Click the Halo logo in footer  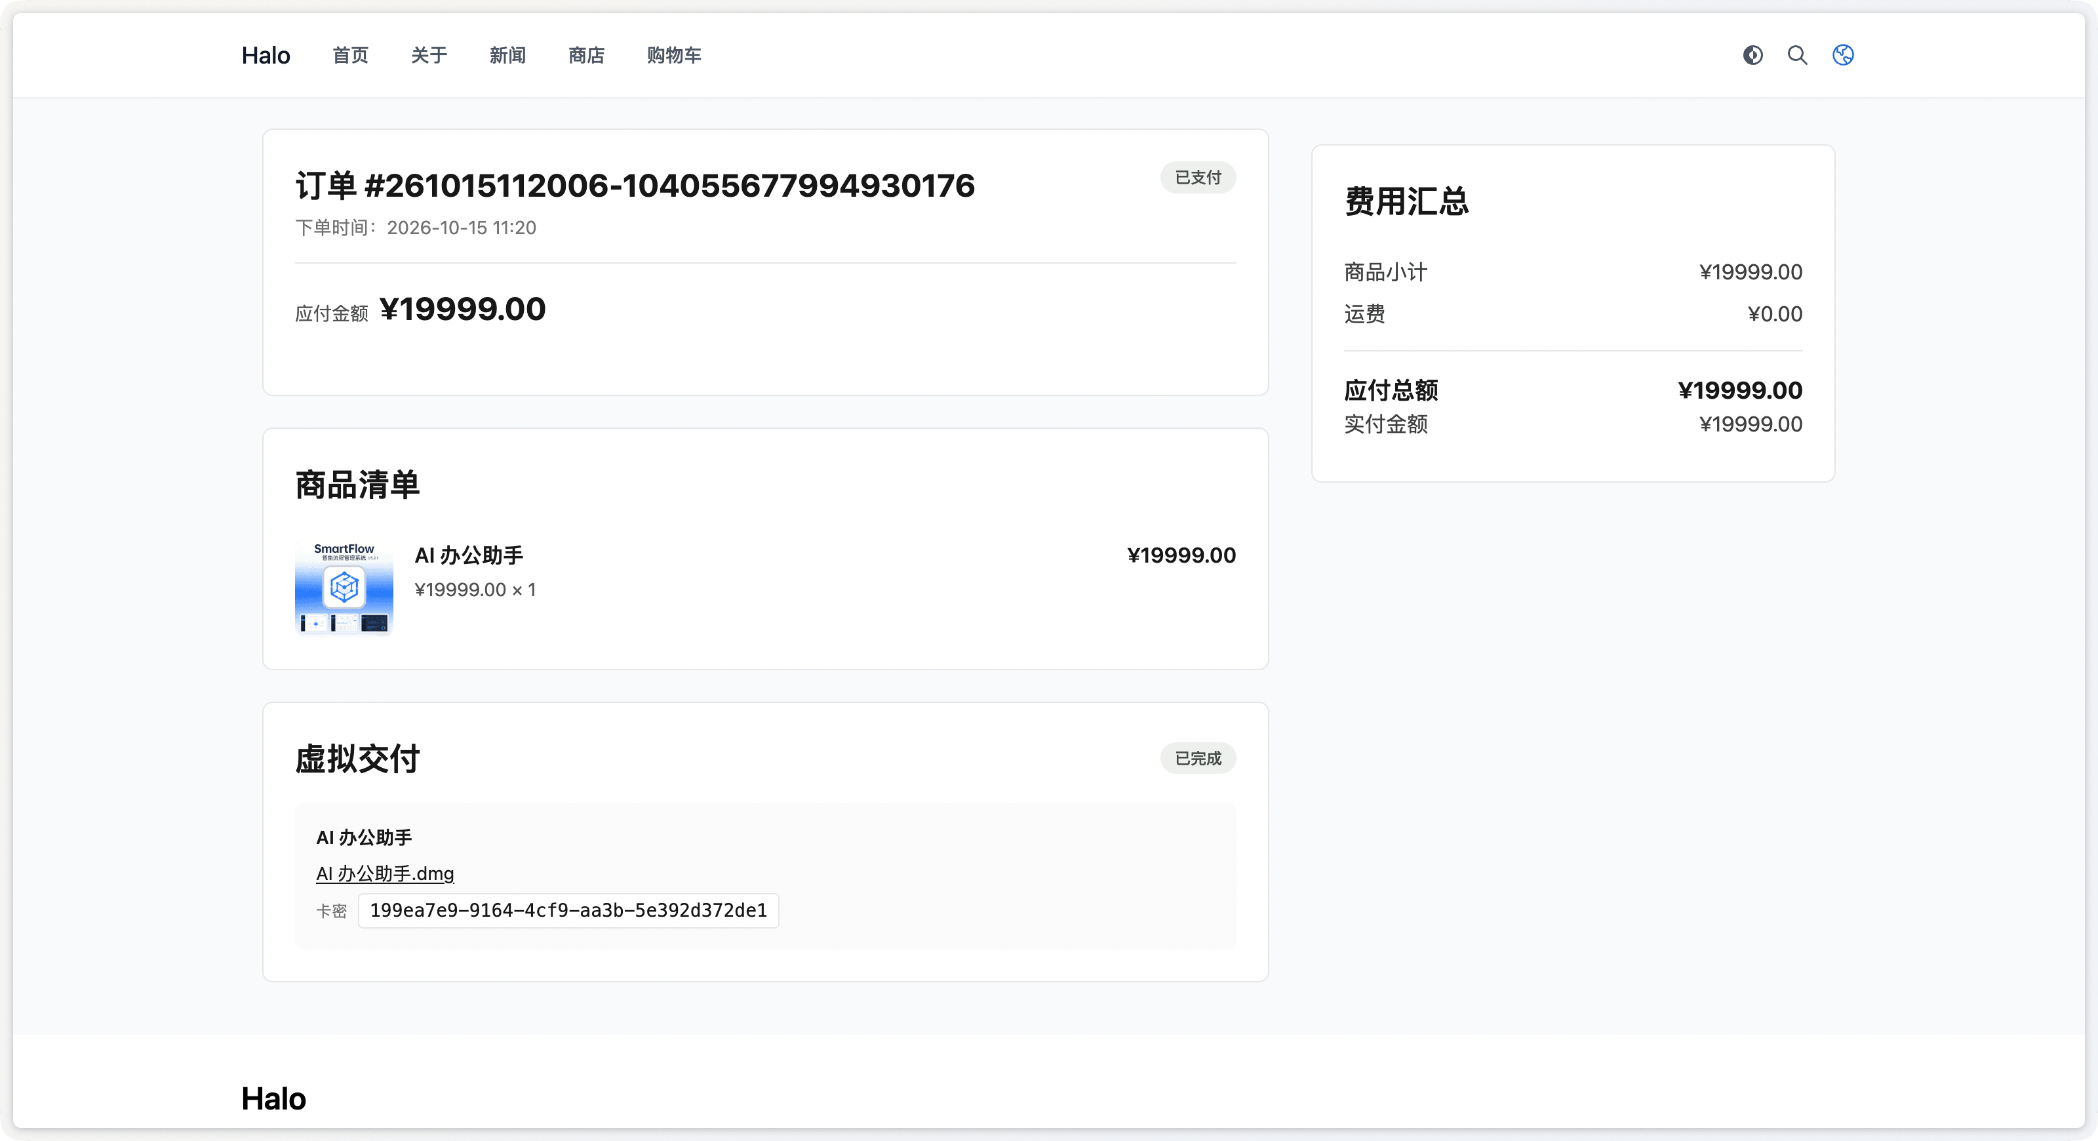[273, 1098]
